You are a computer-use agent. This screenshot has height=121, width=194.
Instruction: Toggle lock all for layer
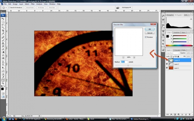178,56
